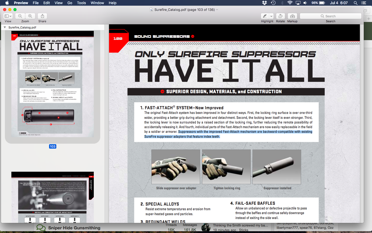Click the PDF document proxy icon in title

pyautogui.click(x=151, y=10)
